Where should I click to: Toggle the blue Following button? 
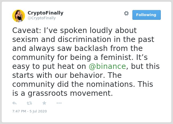(146, 15)
